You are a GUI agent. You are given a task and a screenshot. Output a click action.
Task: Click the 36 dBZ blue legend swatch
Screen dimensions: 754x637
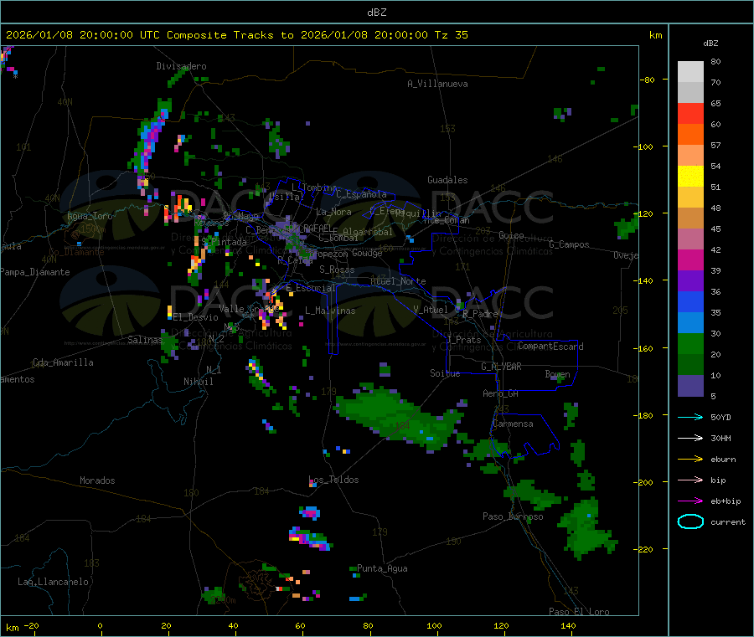click(690, 301)
